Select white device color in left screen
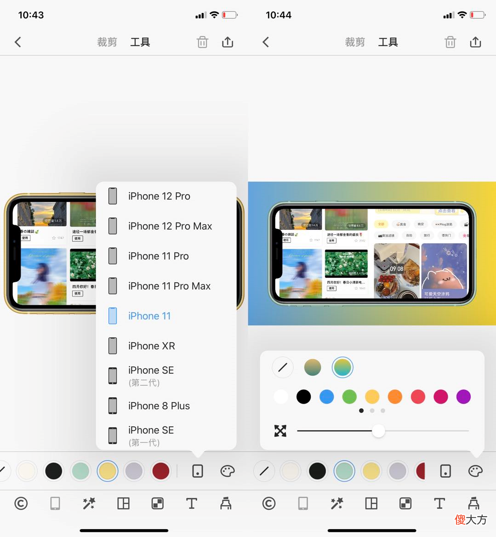This screenshot has width=496, height=537. point(27,471)
